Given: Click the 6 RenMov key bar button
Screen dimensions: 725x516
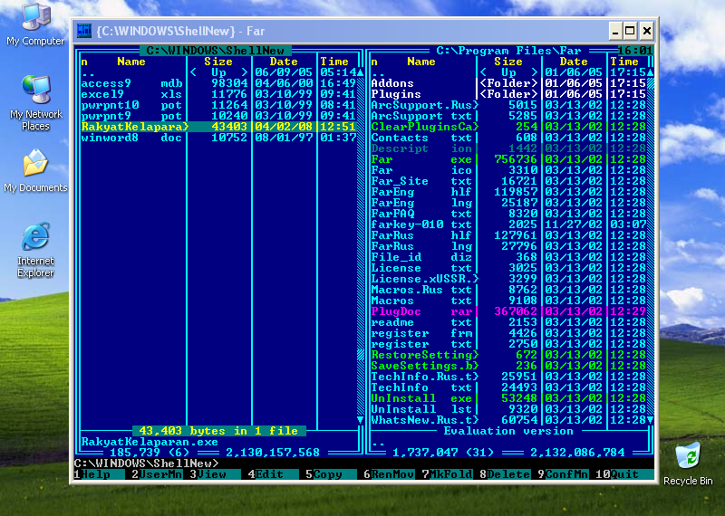Looking at the screenshot, I should pos(389,474).
